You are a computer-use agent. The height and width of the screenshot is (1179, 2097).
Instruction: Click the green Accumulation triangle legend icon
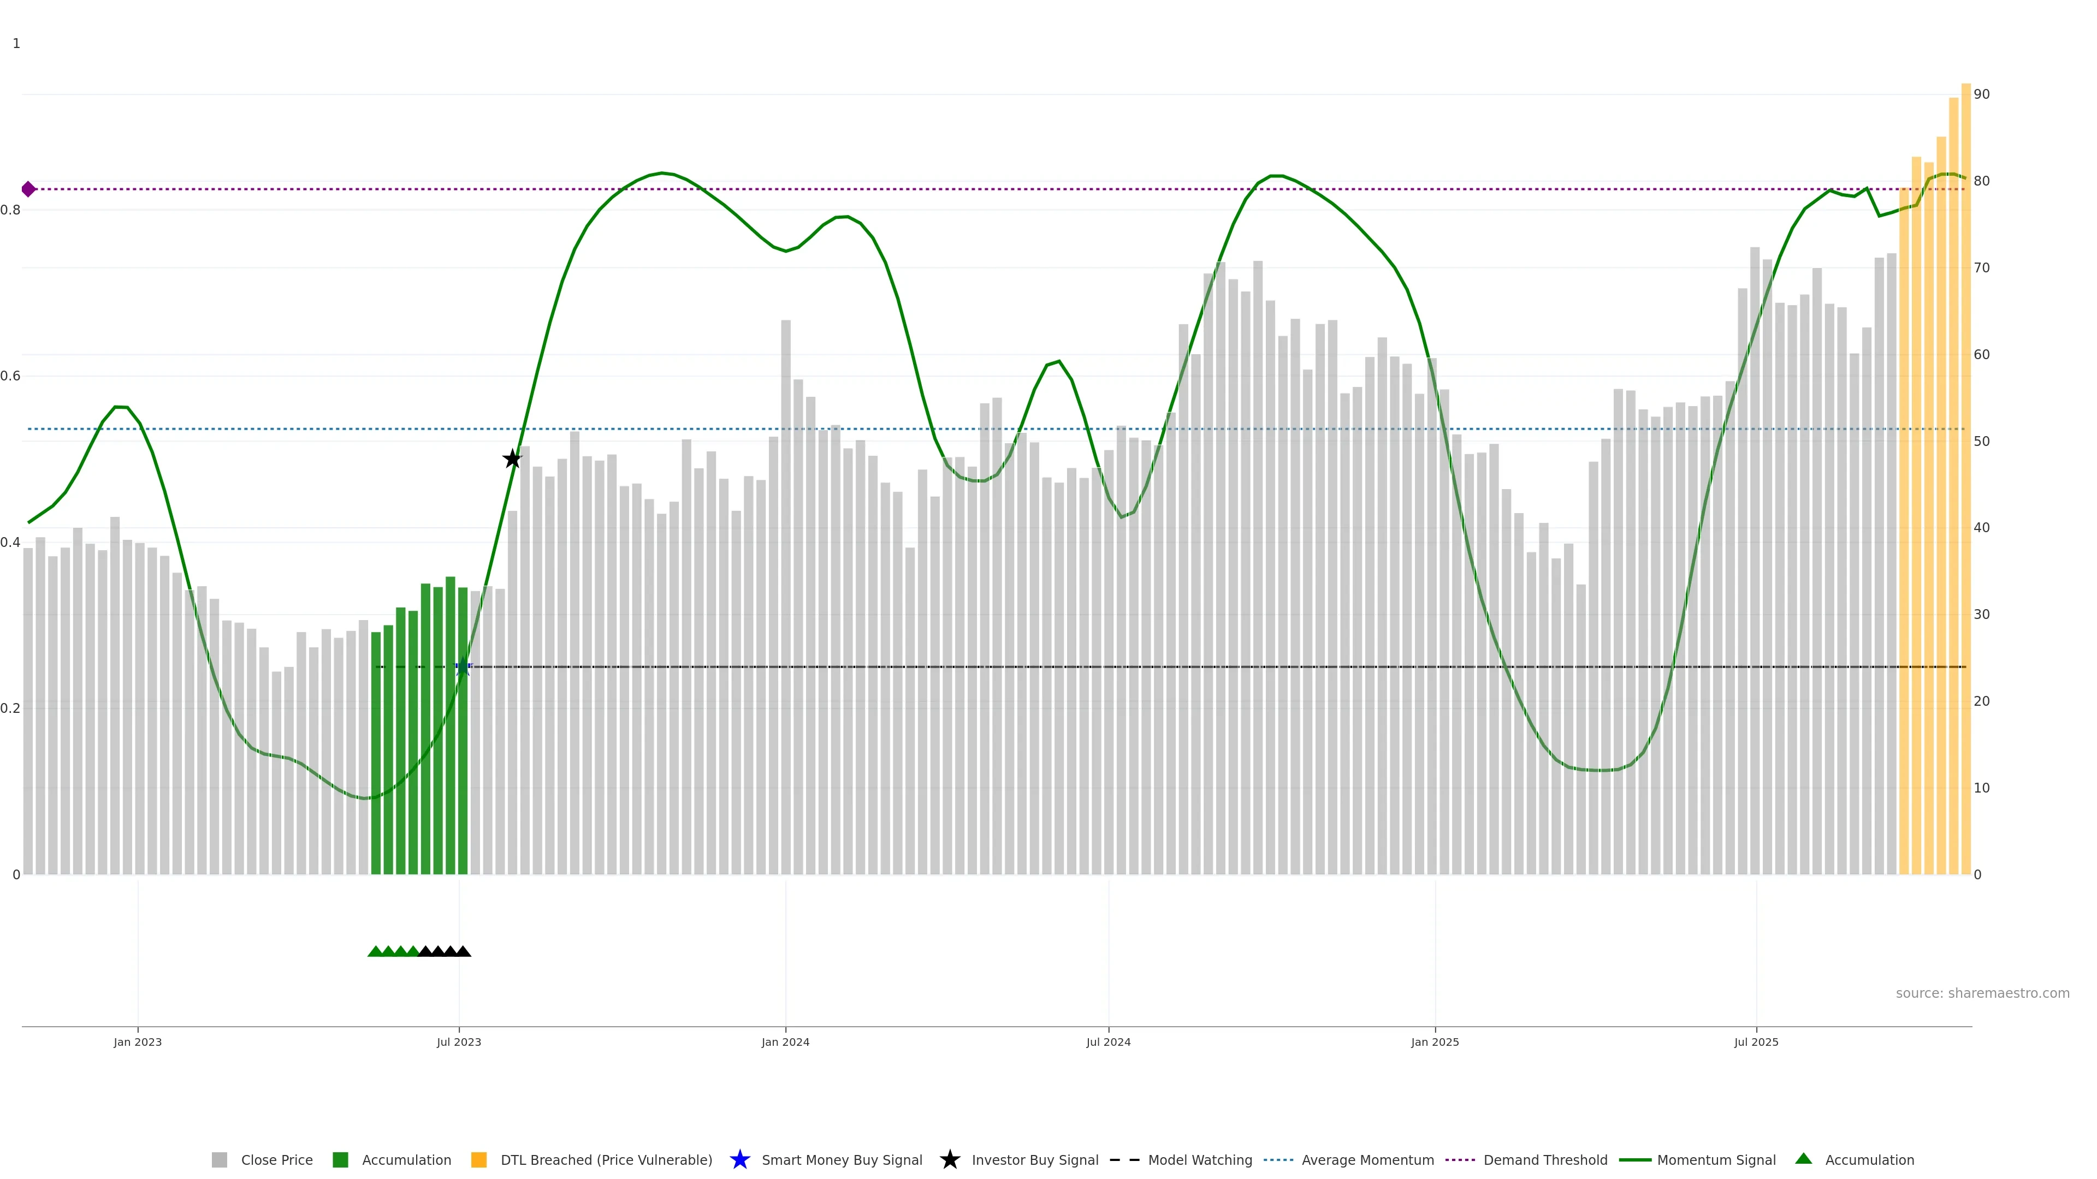point(1803,1159)
